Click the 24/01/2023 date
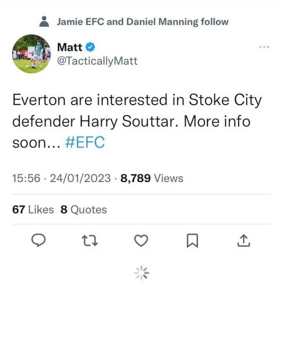The width and height of the screenshot is (283, 346). coord(80,179)
